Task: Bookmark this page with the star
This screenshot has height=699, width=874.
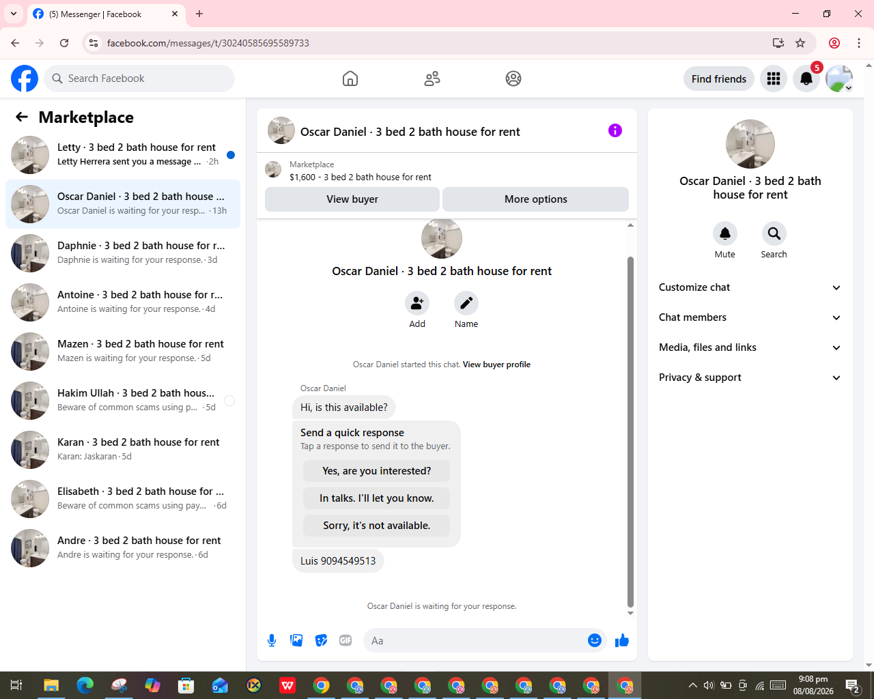Action: coord(800,43)
